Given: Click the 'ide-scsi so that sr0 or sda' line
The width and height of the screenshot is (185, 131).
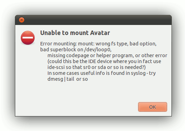Looking at the screenshot, I should point(97,67).
